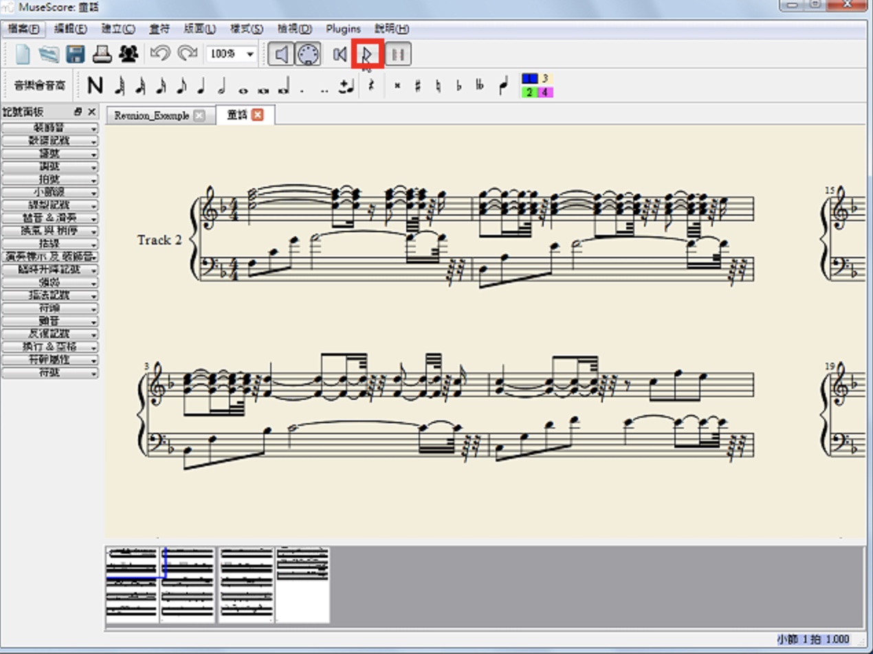
Task: Rewind playback to the start
Action: [x=340, y=54]
